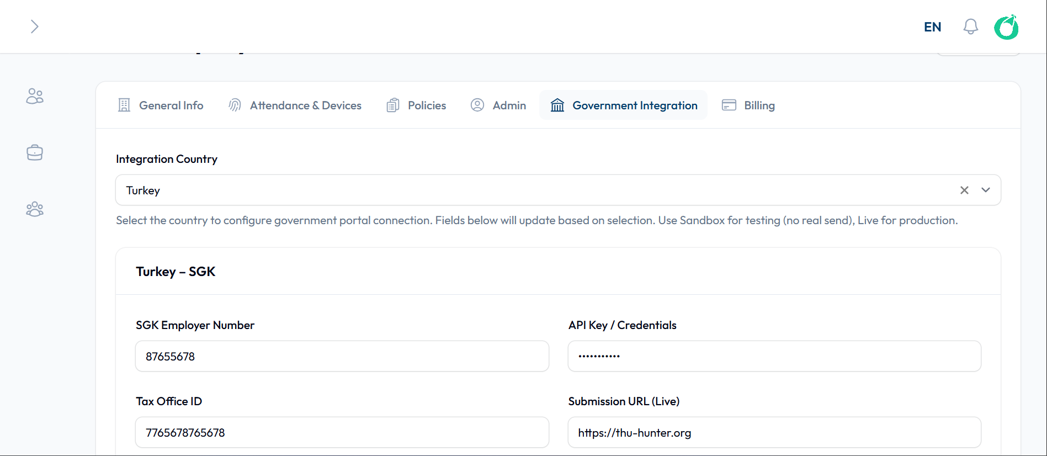Open the Attendance & Devices tab
The height and width of the screenshot is (456, 1047).
[x=295, y=105]
